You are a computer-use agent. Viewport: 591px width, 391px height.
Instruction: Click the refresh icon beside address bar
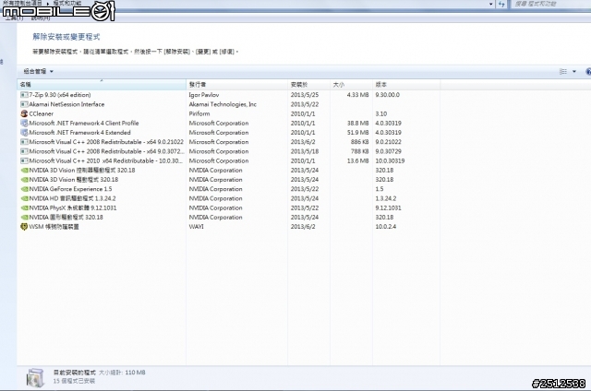coord(501,4)
